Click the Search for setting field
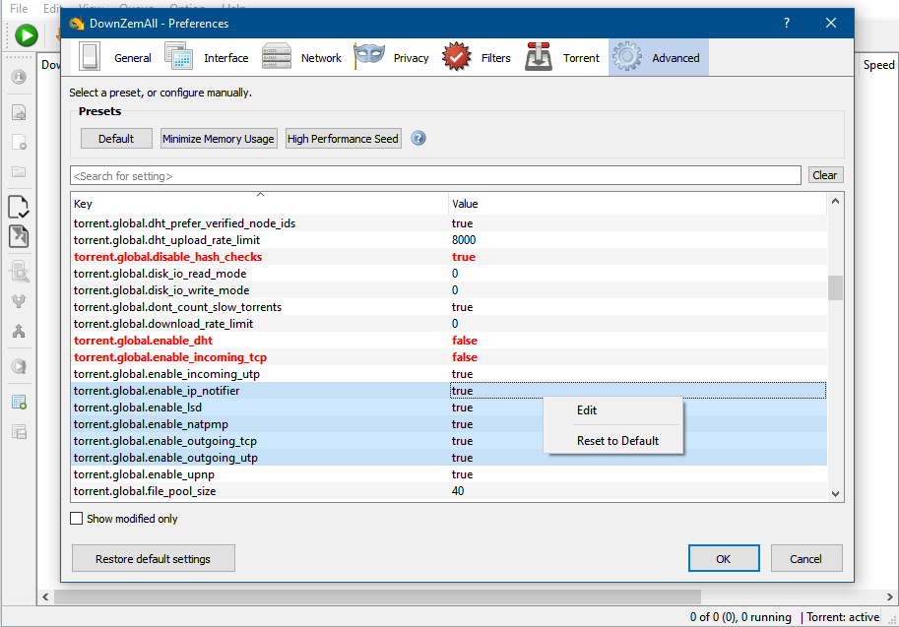The height and width of the screenshot is (627, 899). pos(436,176)
